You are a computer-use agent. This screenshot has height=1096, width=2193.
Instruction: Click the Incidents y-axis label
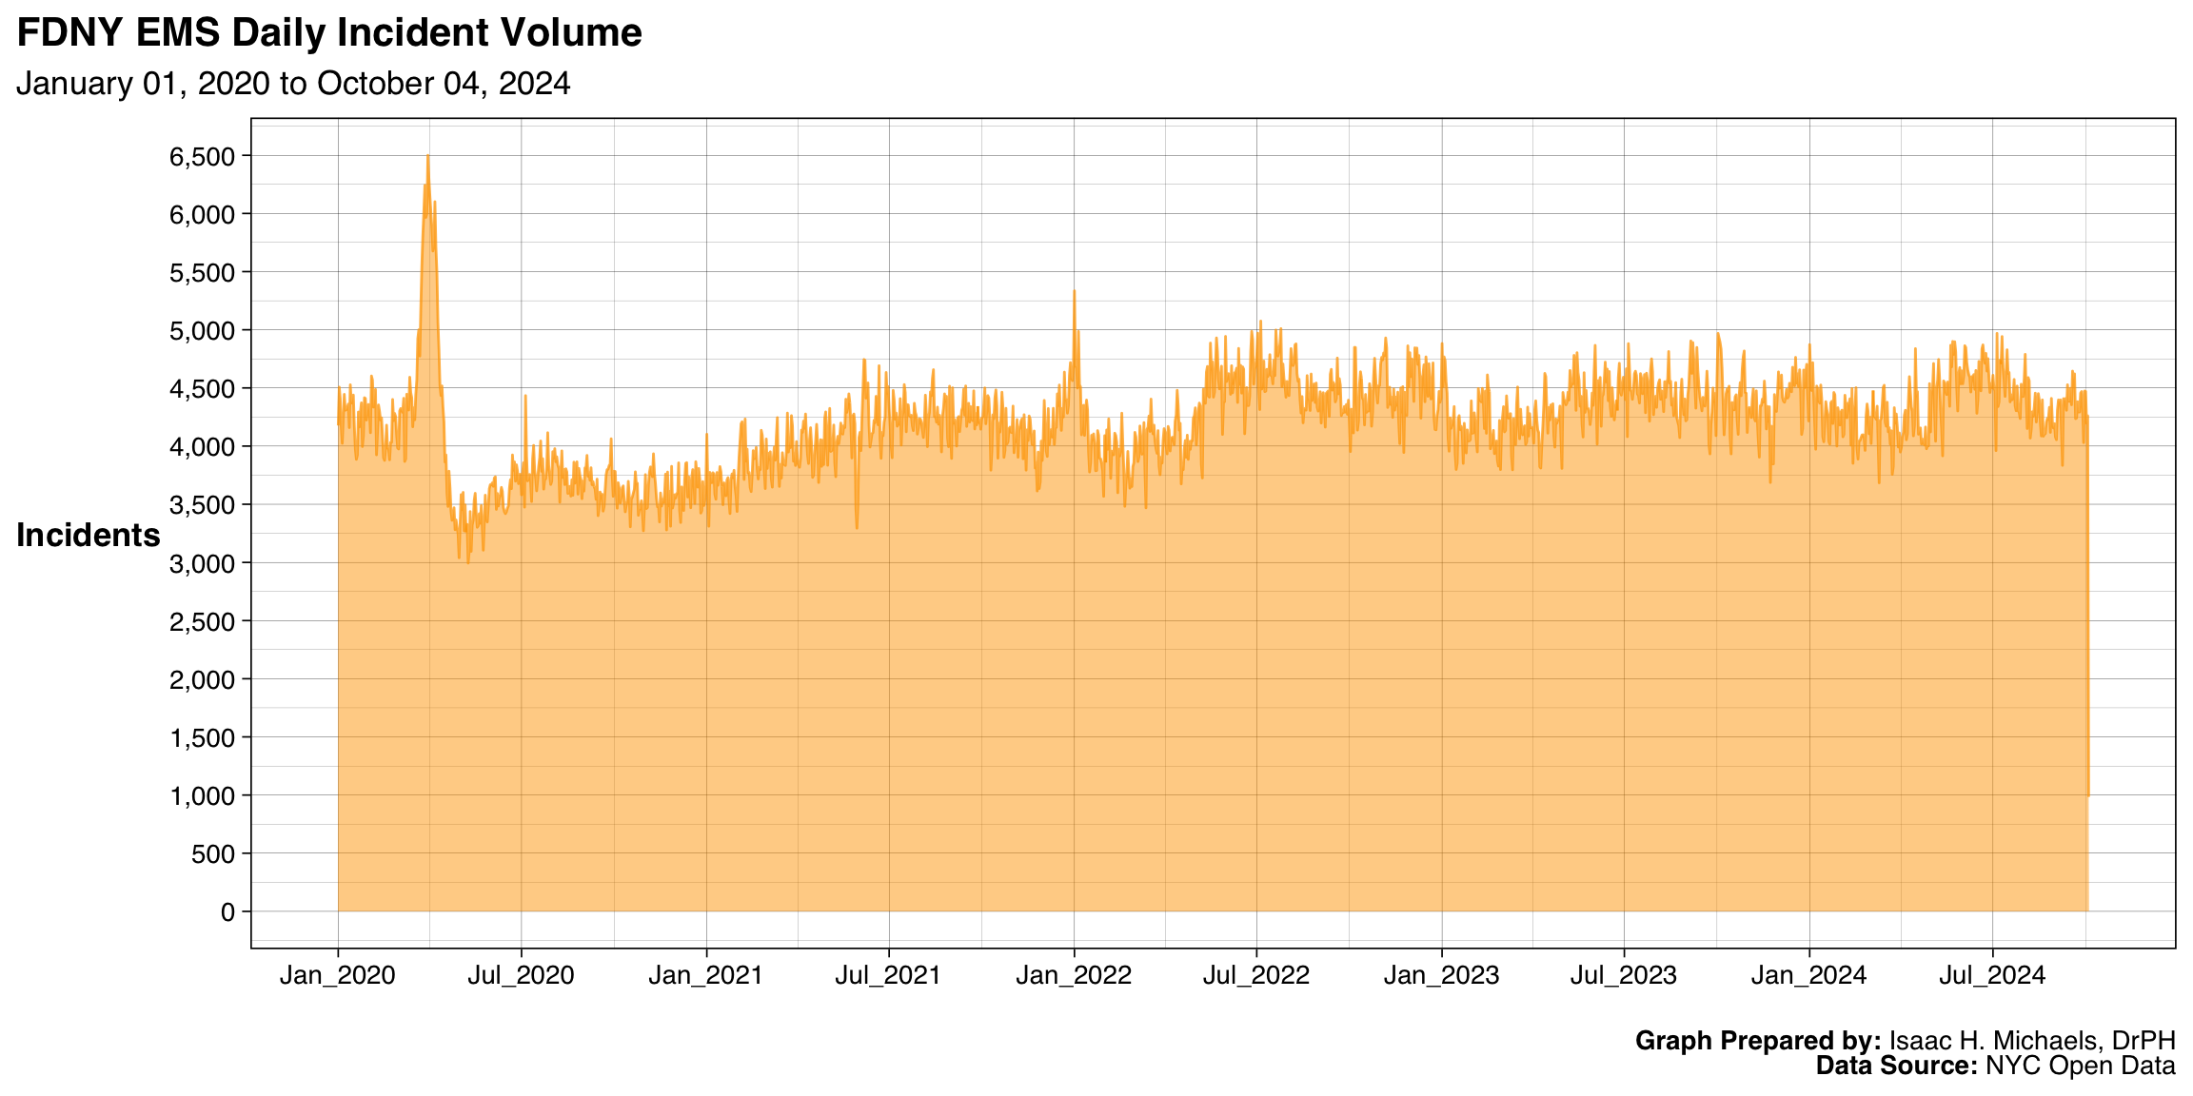tap(88, 536)
